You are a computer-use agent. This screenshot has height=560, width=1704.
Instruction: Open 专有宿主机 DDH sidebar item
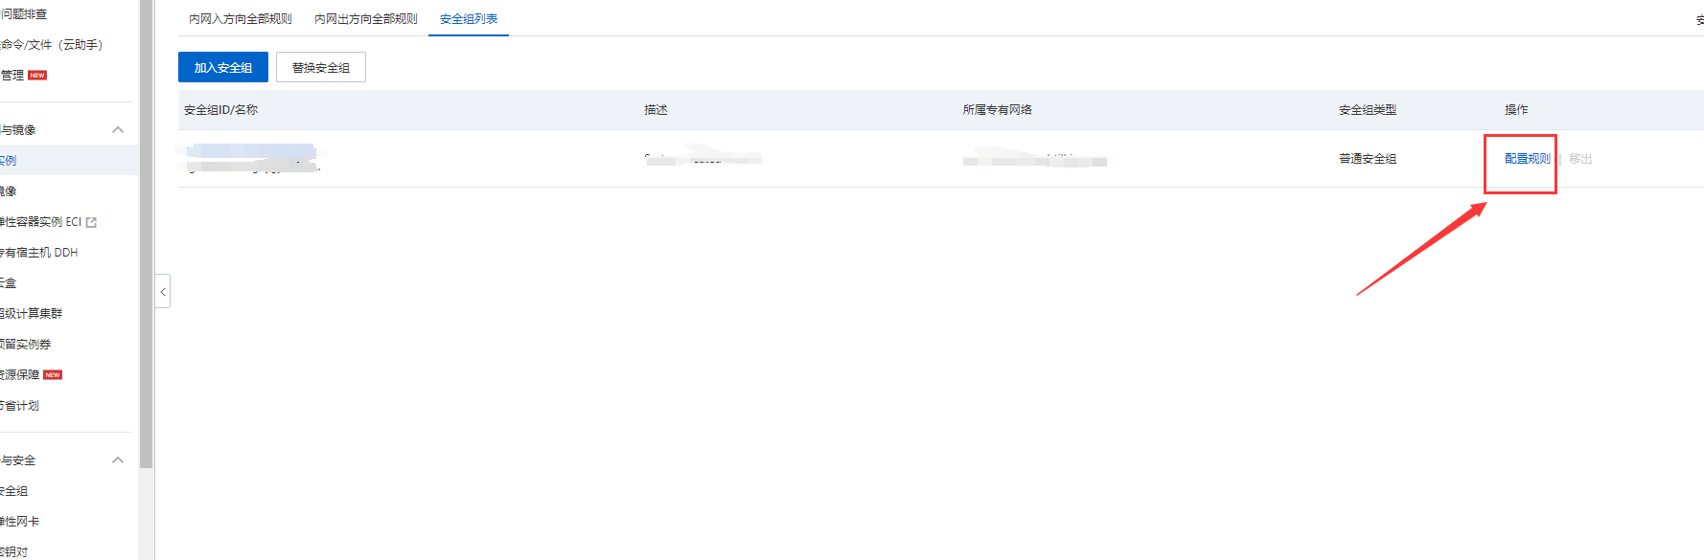tap(39, 253)
